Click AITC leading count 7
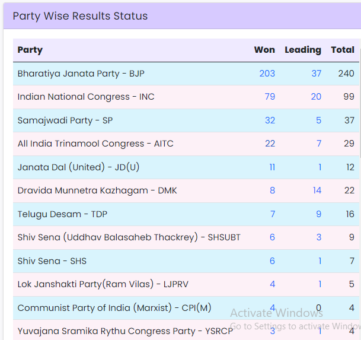Screen dimensions: 361x340 pyautogui.click(x=319, y=144)
